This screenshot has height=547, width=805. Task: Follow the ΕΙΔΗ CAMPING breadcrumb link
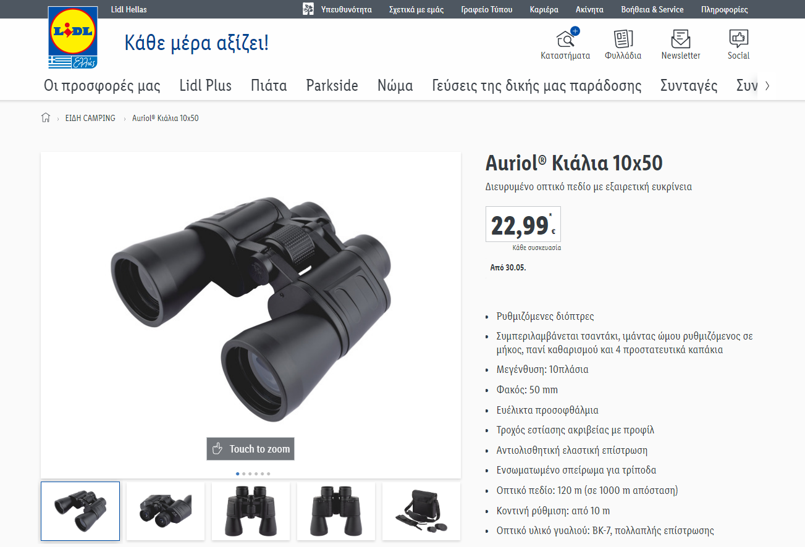coord(90,118)
